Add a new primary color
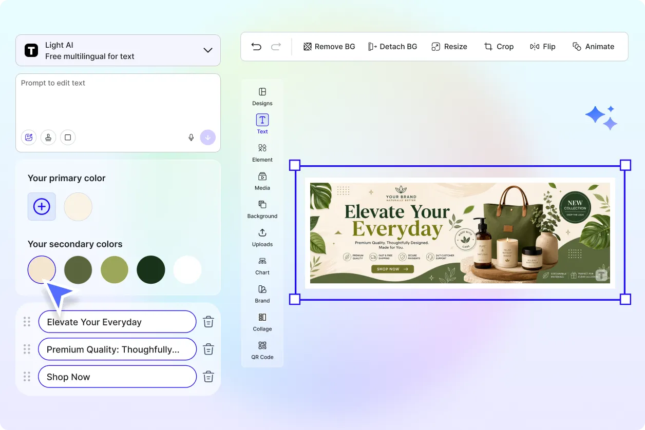Image resolution: width=645 pixels, height=430 pixels. (x=42, y=207)
